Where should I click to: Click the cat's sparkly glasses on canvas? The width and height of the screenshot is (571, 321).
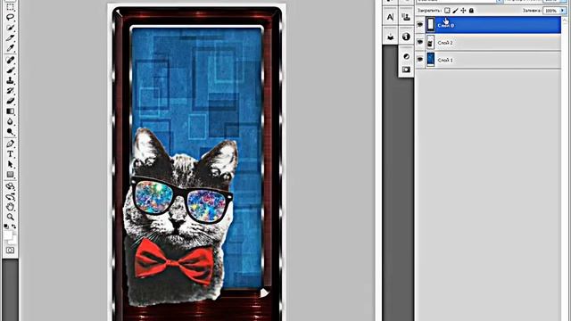pyautogui.click(x=182, y=200)
